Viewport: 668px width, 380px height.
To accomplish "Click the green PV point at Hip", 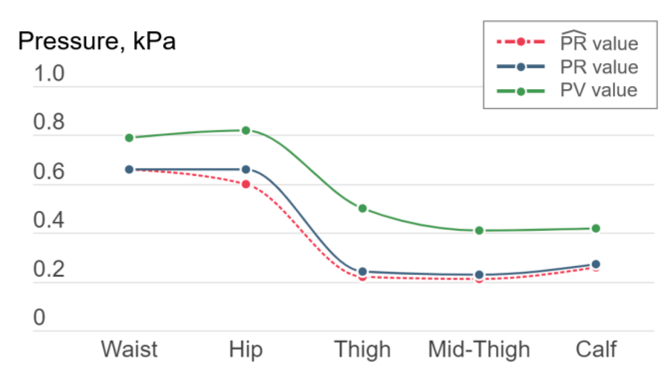I will click(246, 130).
